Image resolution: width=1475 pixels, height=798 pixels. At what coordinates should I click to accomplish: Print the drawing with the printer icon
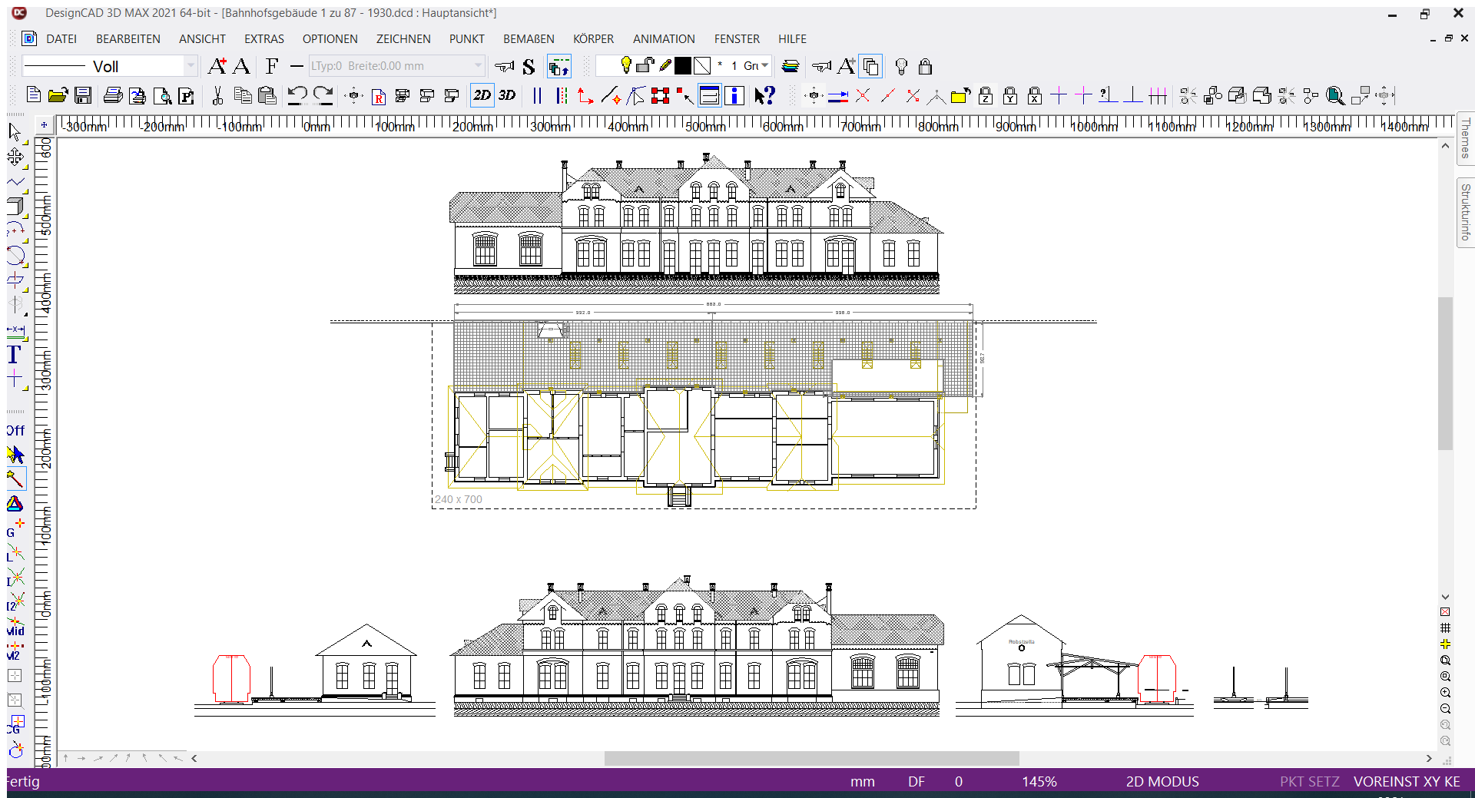[x=112, y=95]
